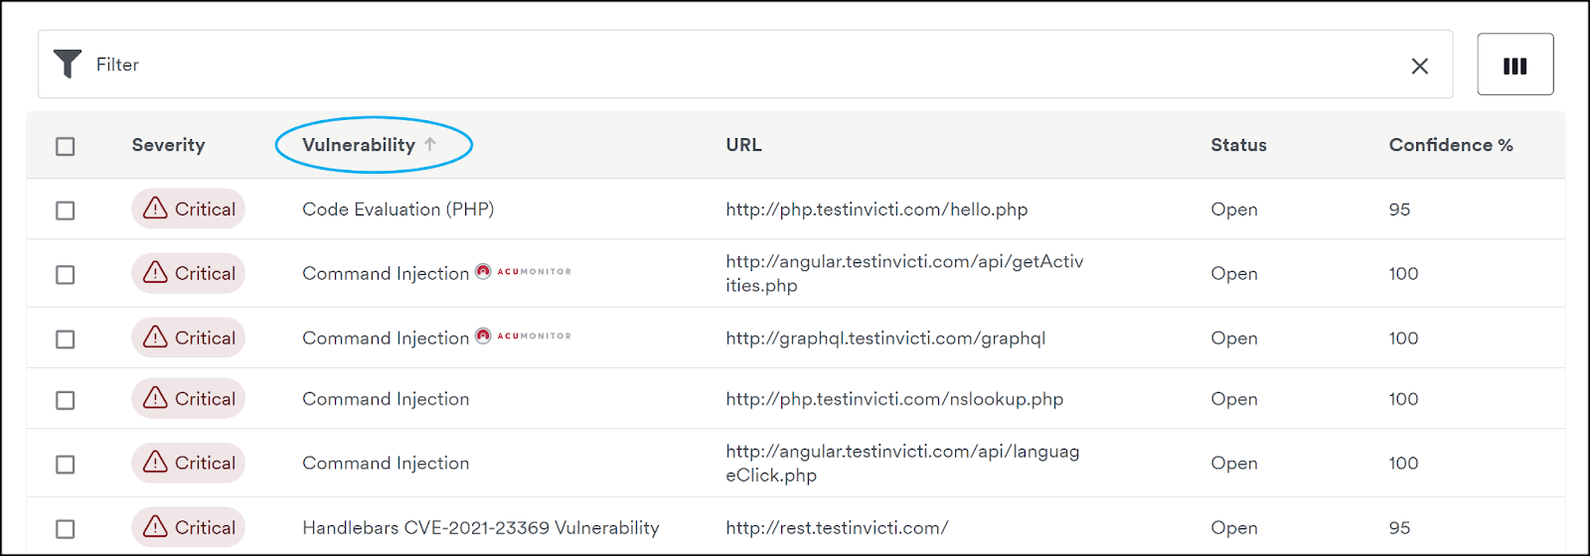Sort by the Status column header
Viewport: 1590px width, 556px height.
coord(1238,145)
